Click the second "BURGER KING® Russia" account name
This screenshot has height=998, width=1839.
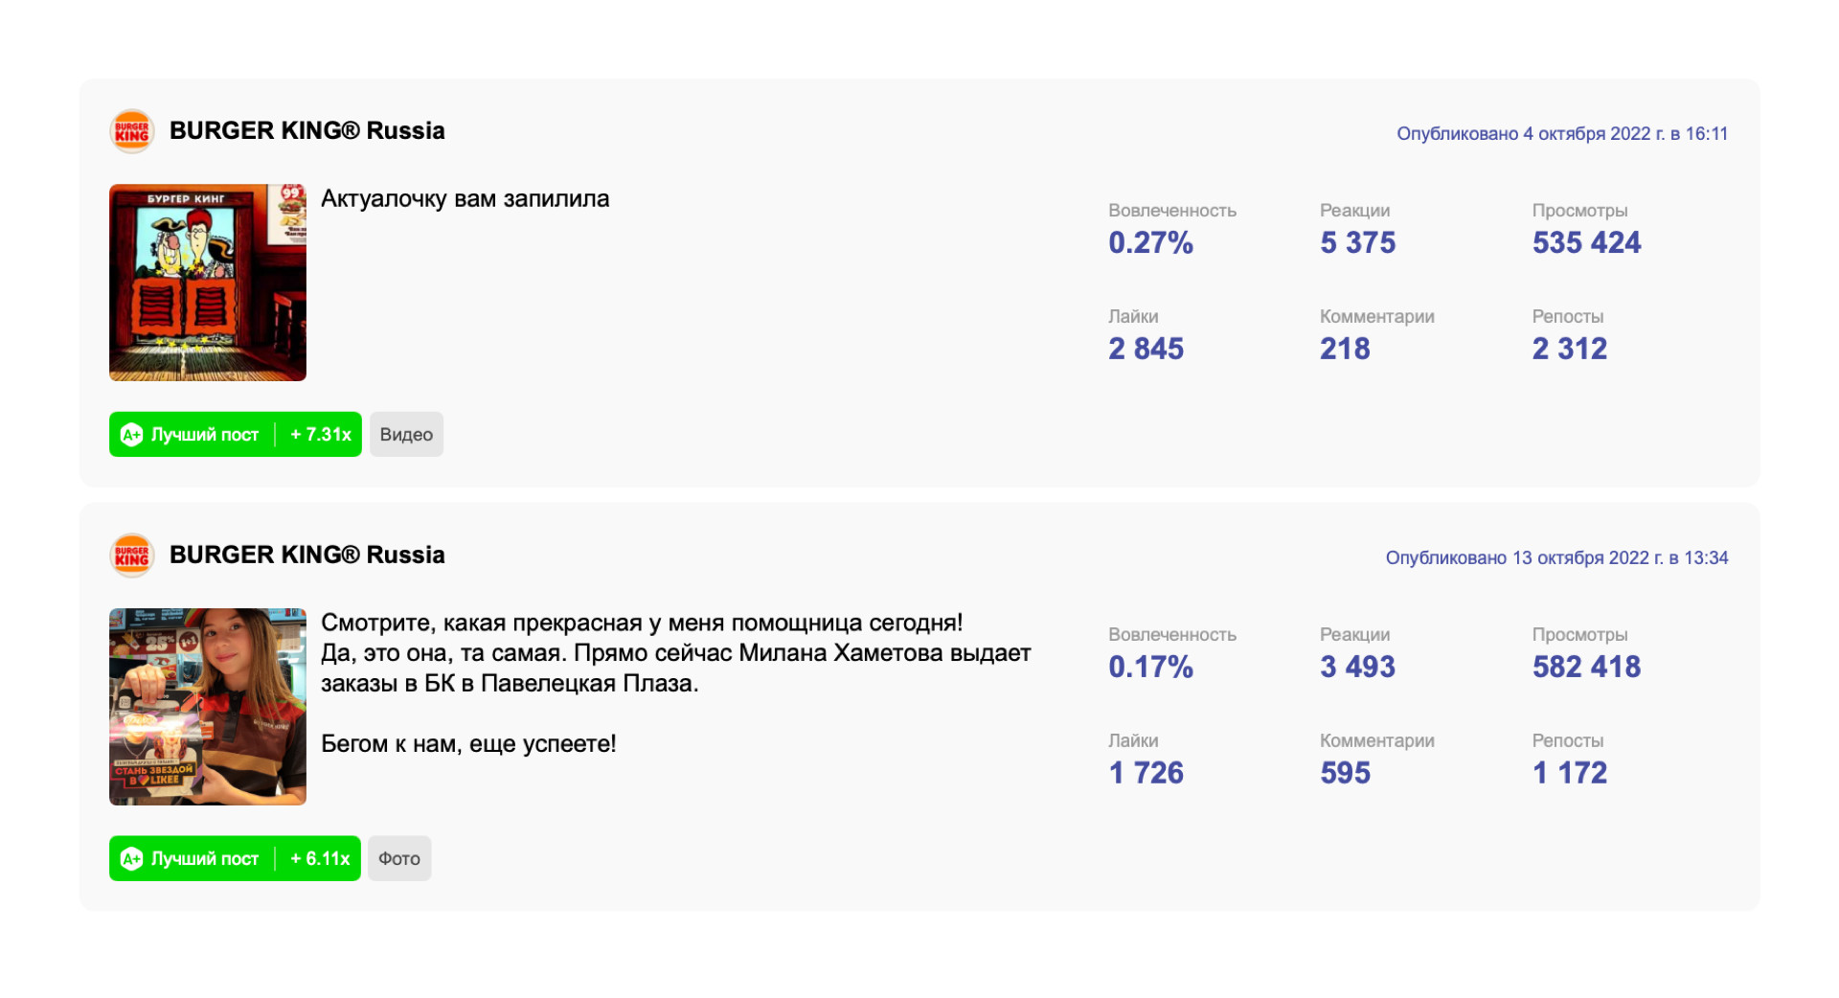pyautogui.click(x=306, y=556)
